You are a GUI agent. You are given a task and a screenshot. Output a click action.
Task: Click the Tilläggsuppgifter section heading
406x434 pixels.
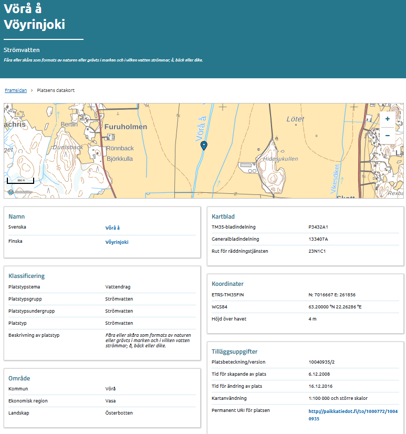234,352
